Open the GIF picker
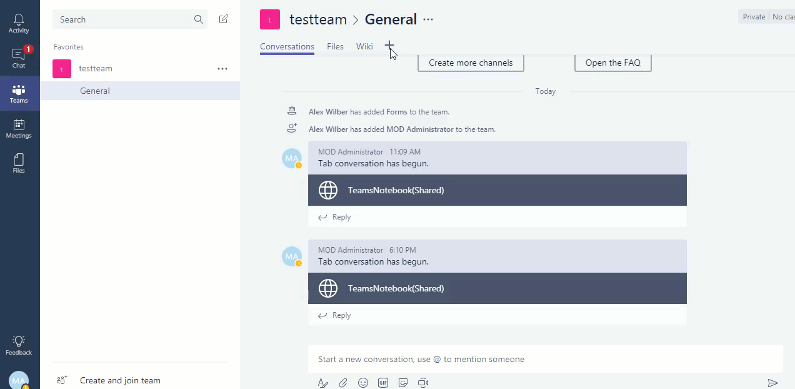This screenshot has width=795, height=389. (383, 383)
